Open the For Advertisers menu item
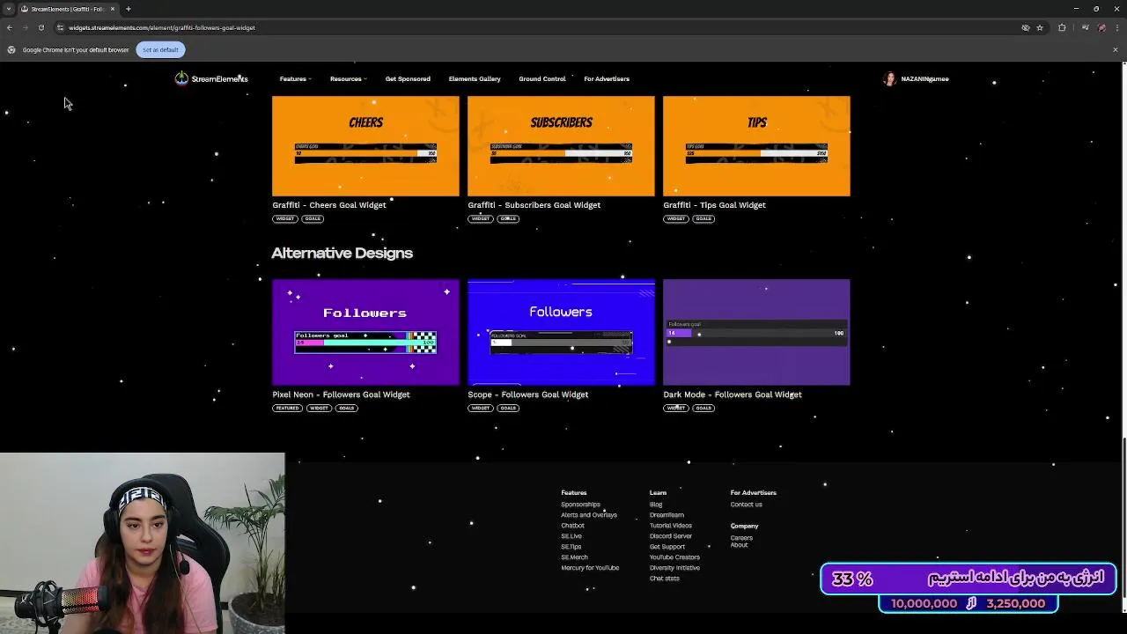 pyautogui.click(x=607, y=78)
